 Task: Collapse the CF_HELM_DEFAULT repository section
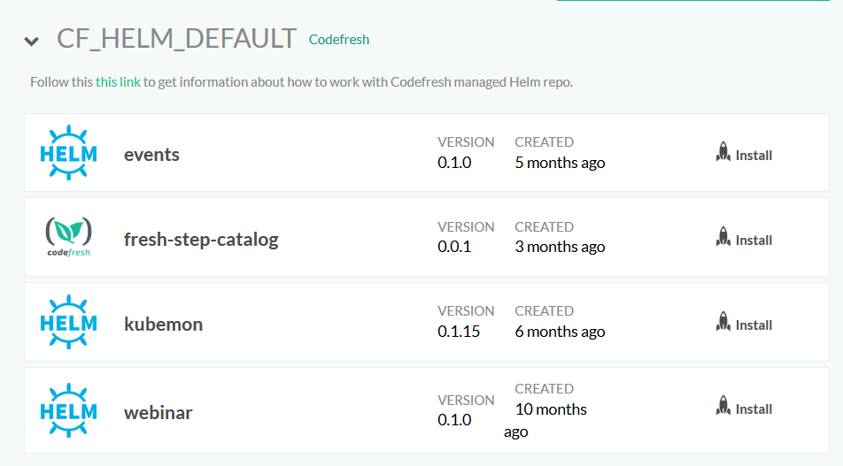pyautogui.click(x=32, y=41)
